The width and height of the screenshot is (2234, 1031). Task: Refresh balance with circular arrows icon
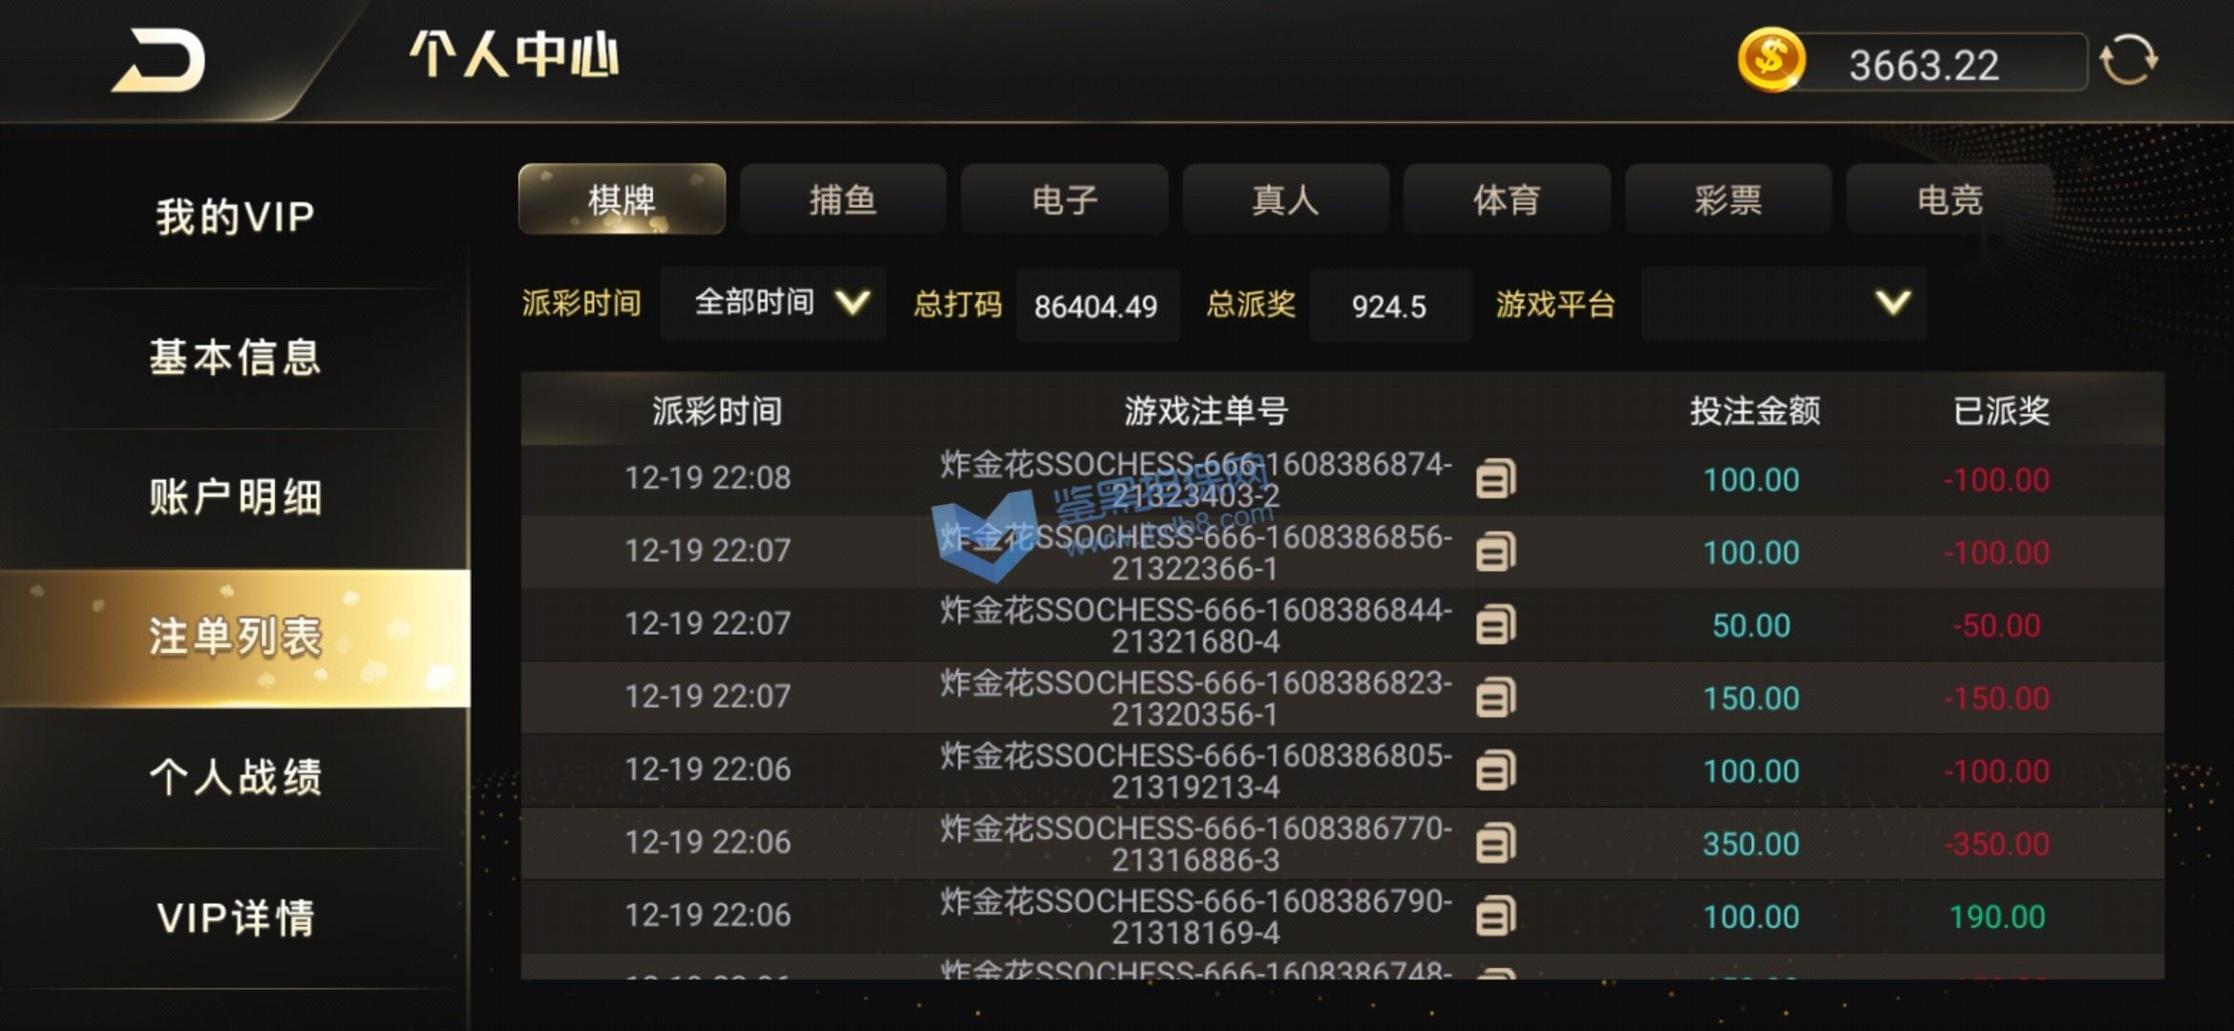[2128, 61]
